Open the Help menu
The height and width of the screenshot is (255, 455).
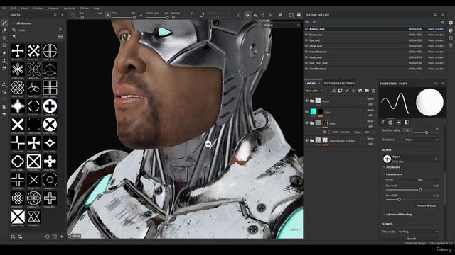tap(97, 8)
